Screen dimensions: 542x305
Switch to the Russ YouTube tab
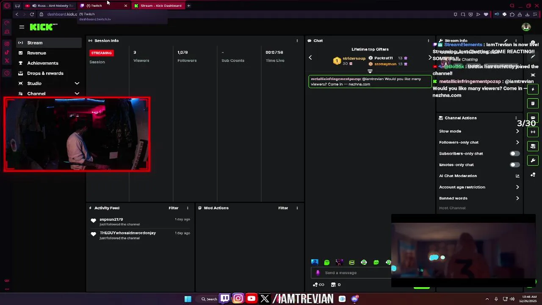click(x=50, y=6)
